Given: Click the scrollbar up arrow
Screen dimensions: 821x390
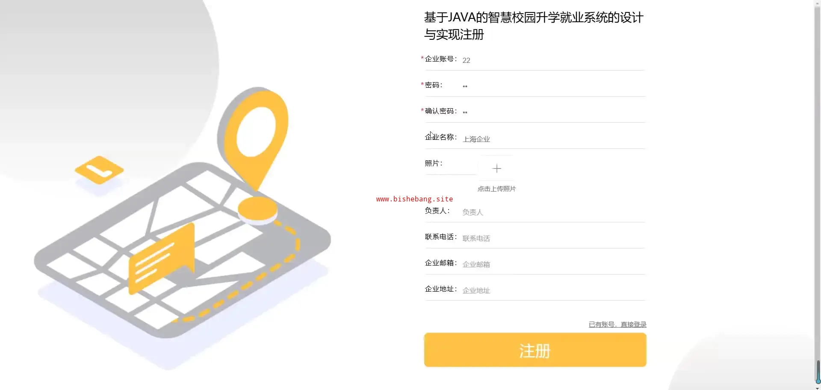Looking at the screenshot, I should [x=818, y=2].
